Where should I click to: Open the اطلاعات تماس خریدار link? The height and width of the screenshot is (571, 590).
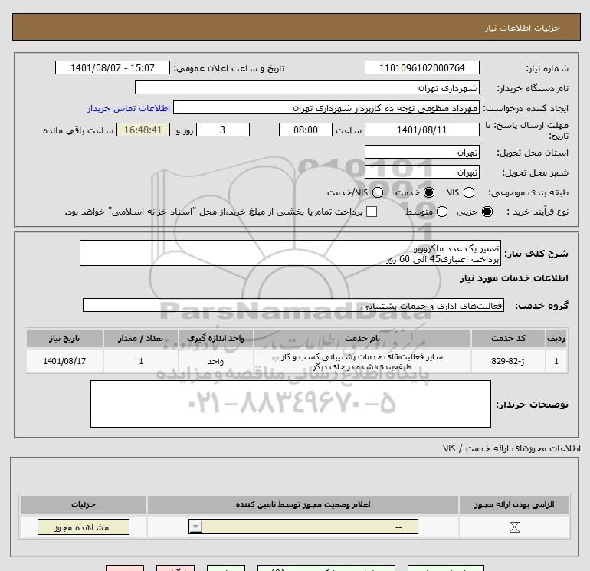click(129, 108)
